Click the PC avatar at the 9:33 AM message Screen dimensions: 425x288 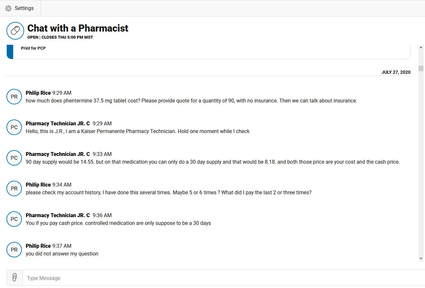pyautogui.click(x=14, y=158)
